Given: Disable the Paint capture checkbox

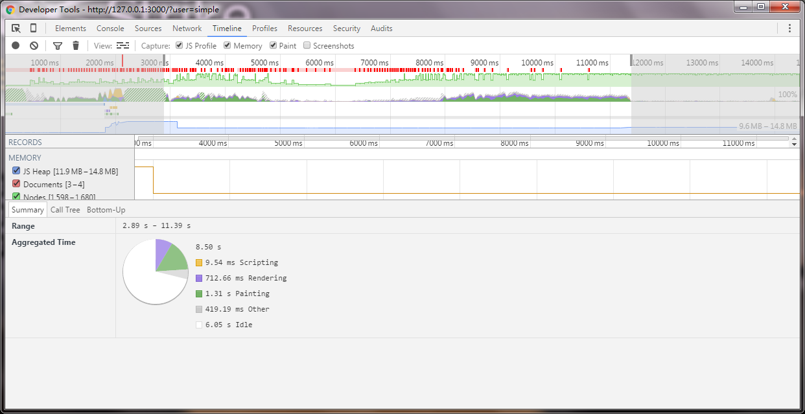Looking at the screenshot, I should point(274,46).
